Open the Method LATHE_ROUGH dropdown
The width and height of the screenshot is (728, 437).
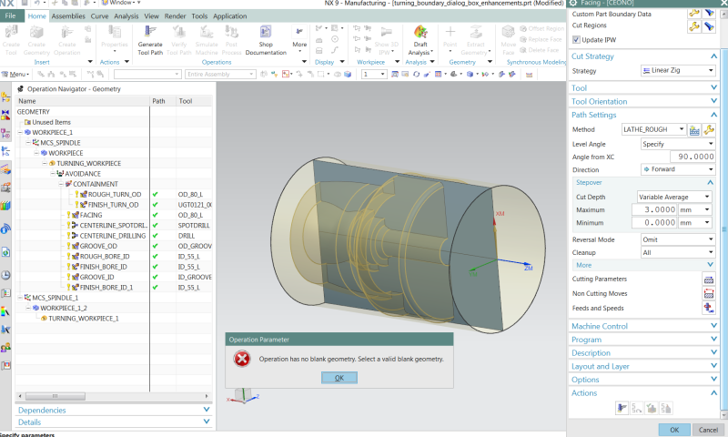click(653, 129)
